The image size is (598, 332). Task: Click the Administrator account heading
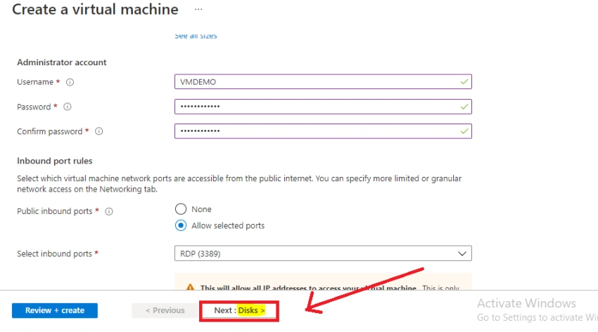click(62, 62)
